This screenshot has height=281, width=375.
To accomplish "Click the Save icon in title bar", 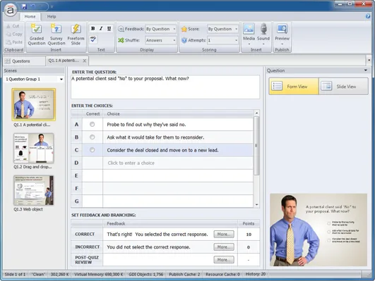I will [x=24, y=6].
